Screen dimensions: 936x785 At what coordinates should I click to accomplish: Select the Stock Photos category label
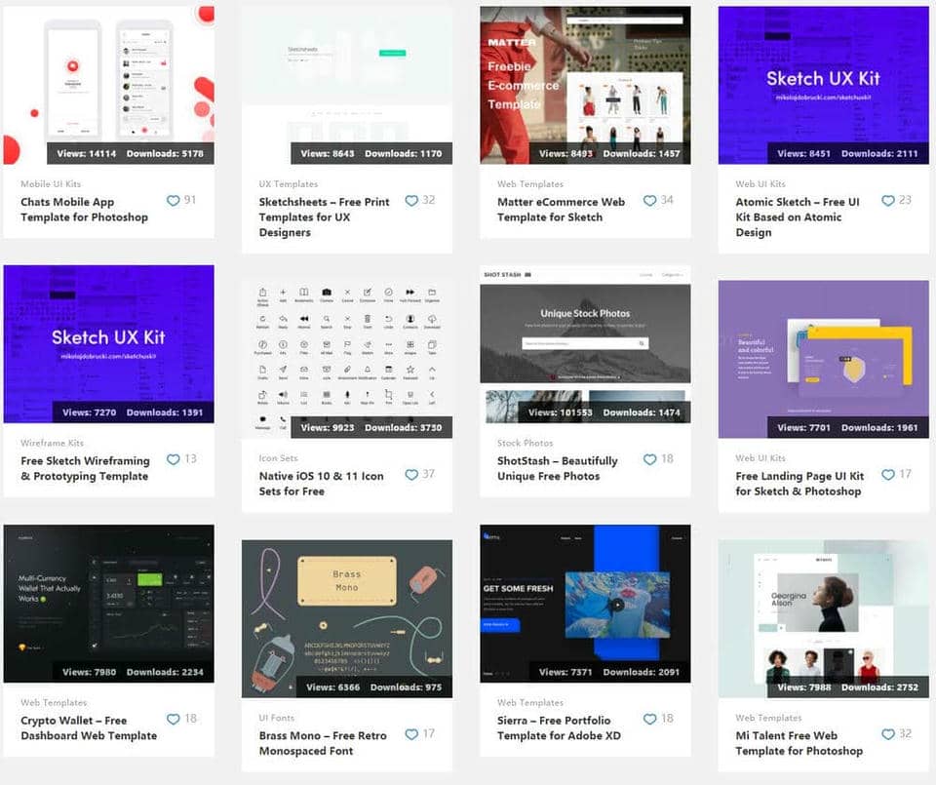point(525,443)
